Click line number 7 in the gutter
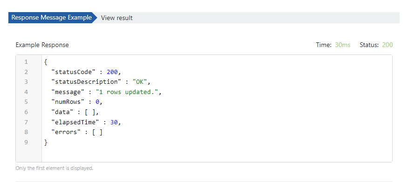 pos(26,122)
